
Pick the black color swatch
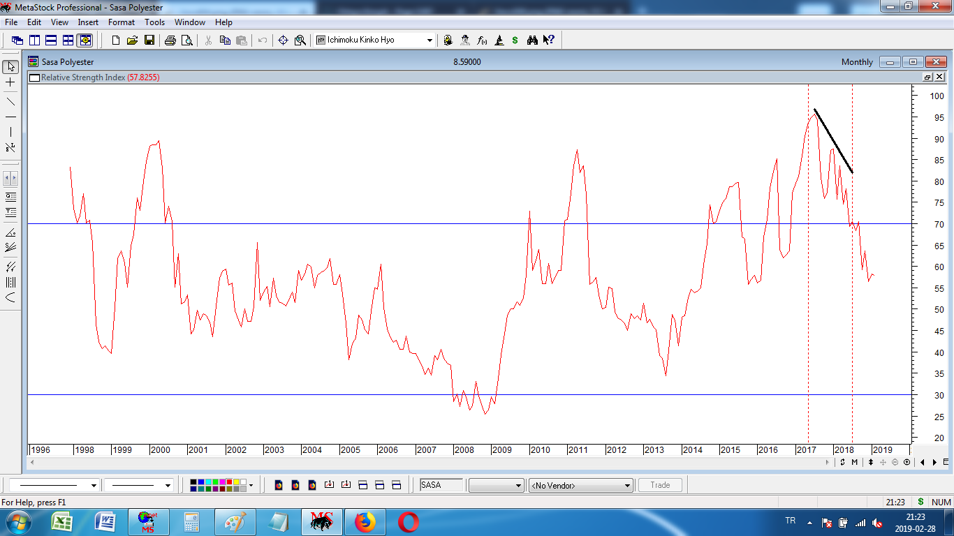point(193,482)
